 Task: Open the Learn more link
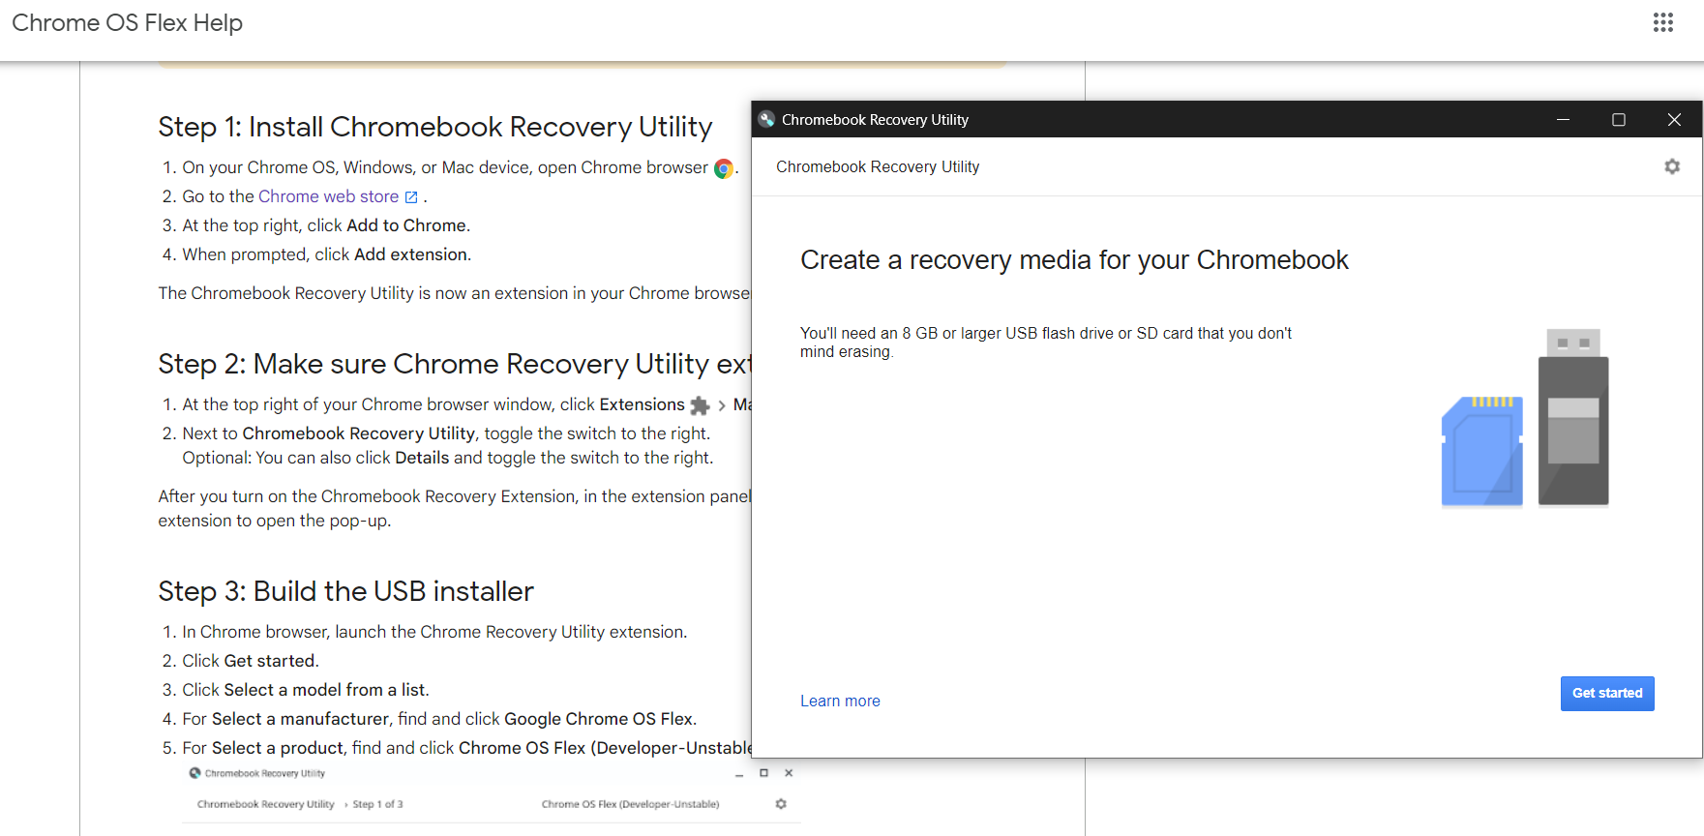pyautogui.click(x=840, y=702)
